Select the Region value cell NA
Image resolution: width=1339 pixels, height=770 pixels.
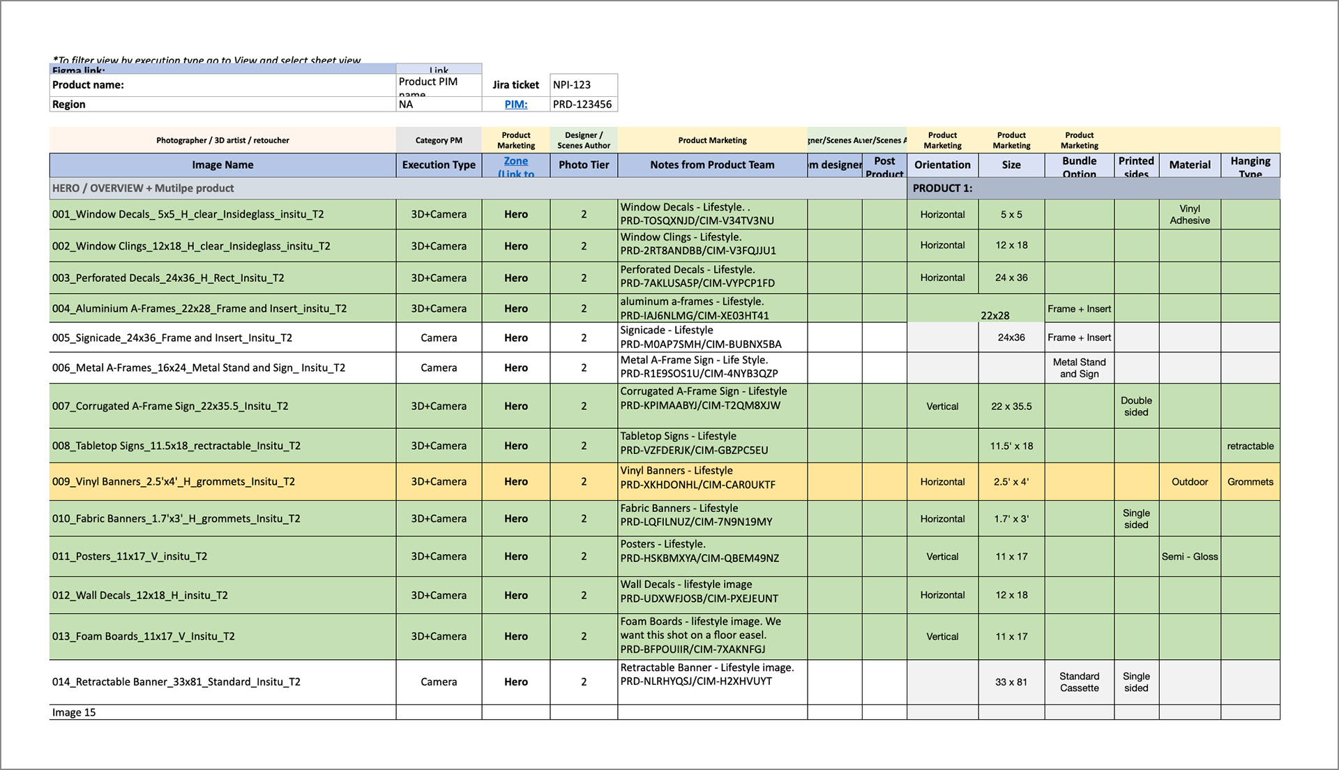(439, 104)
